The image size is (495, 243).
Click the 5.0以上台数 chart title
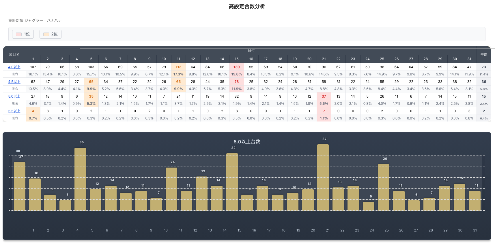click(247, 142)
